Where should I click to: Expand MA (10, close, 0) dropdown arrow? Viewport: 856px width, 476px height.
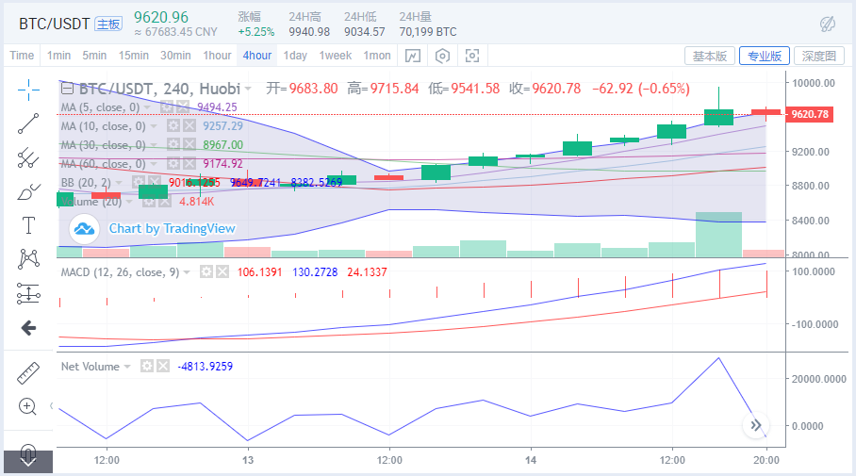[154, 126]
